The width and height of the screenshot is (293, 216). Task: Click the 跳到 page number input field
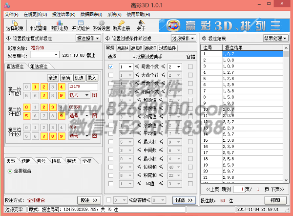click(239, 190)
